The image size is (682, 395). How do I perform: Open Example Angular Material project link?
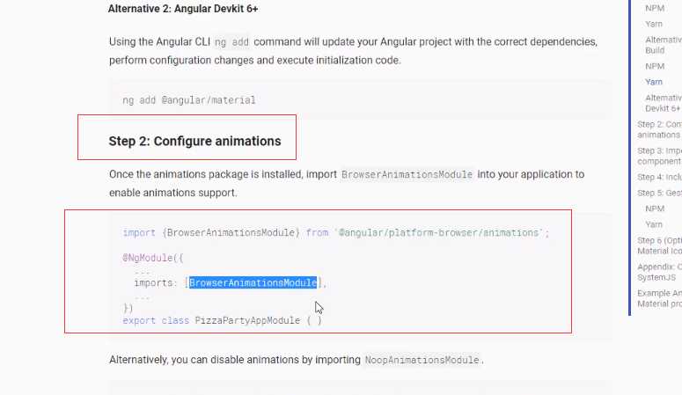pos(659,298)
